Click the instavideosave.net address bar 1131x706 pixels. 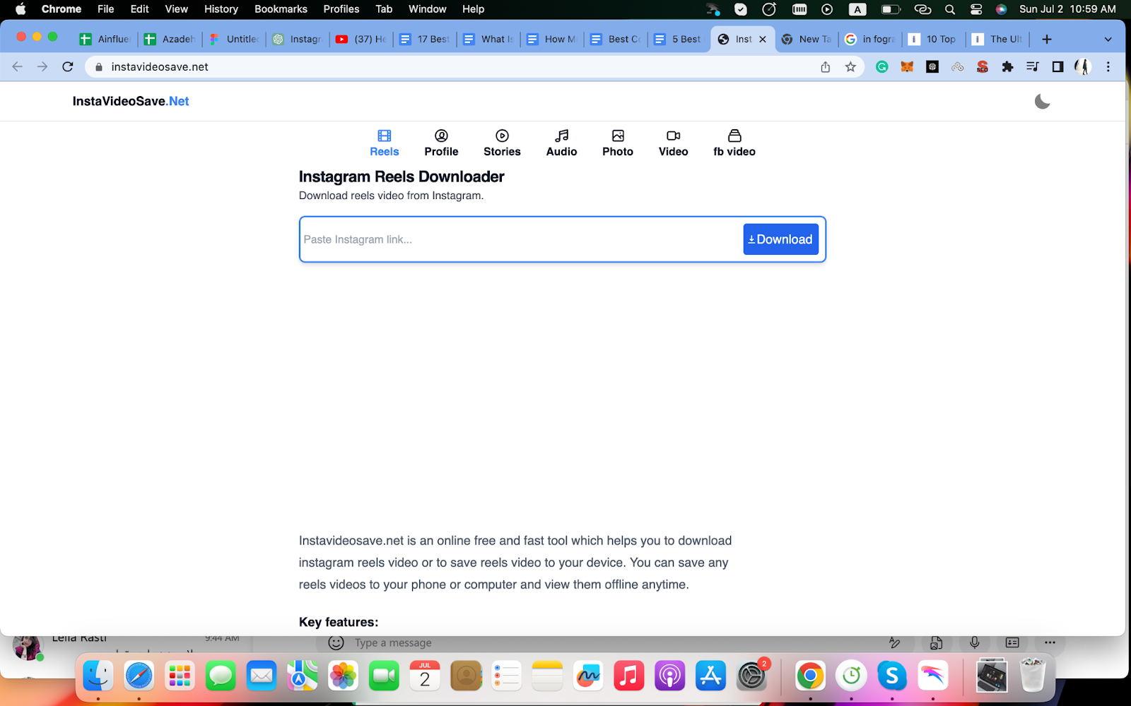coord(452,66)
